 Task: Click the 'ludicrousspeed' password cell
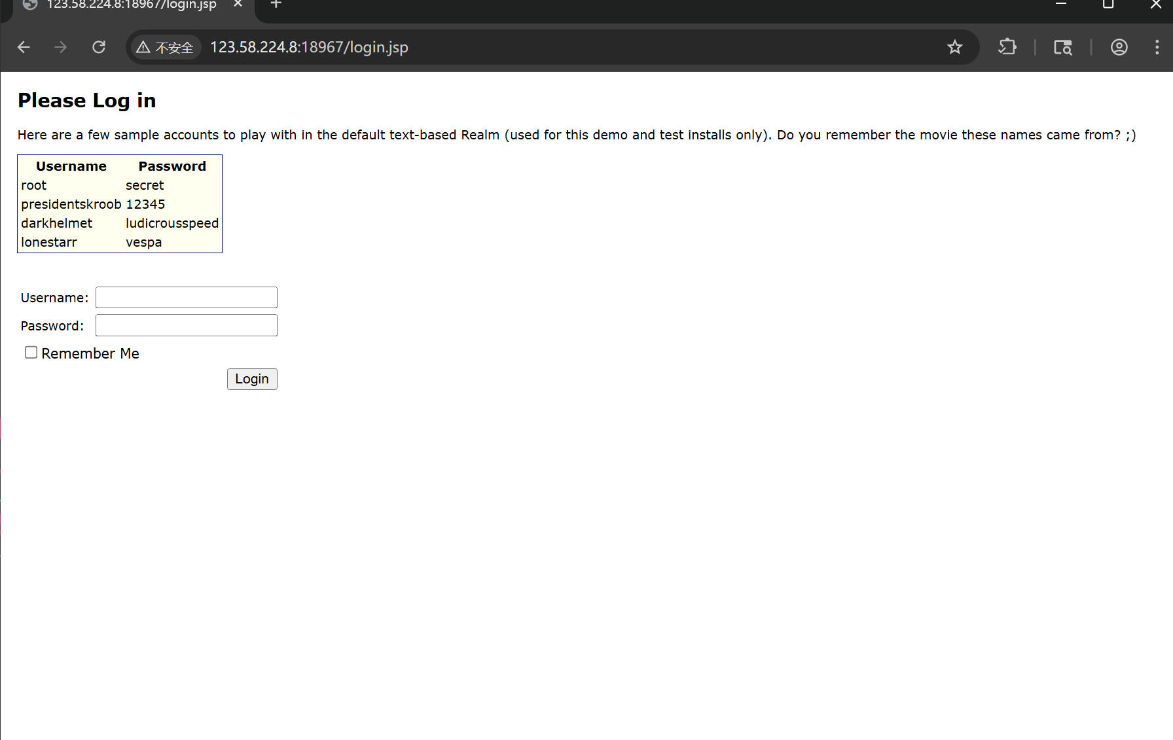172,223
